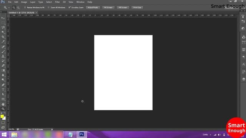
Task: Click Links toolbar label on taskbar
Action: pyautogui.click(x=205, y=135)
